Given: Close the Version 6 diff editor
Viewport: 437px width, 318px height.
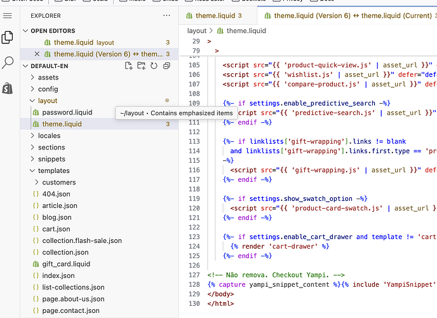Looking at the screenshot, I should tap(37, 54).
